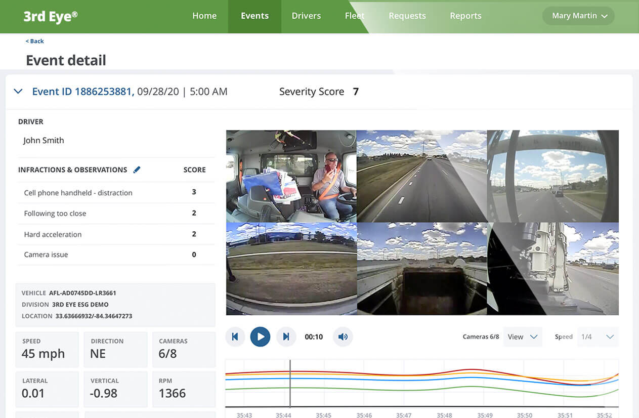Image resolution: width=639 pixels, height=418 pixels.
Task: Play the event video
Action: (261, 337)
